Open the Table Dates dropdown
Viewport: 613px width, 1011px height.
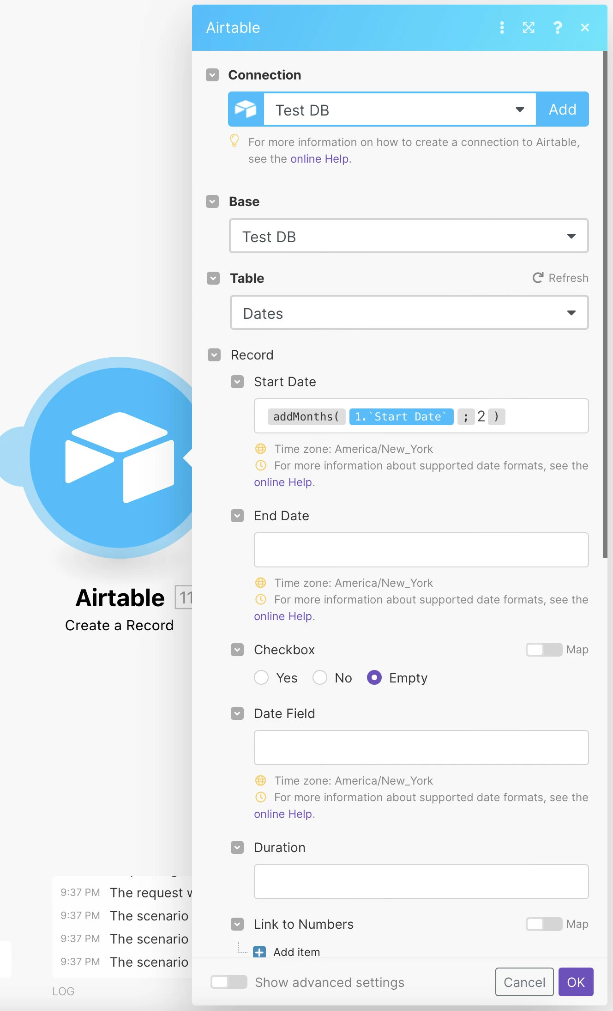coord(409,313)
